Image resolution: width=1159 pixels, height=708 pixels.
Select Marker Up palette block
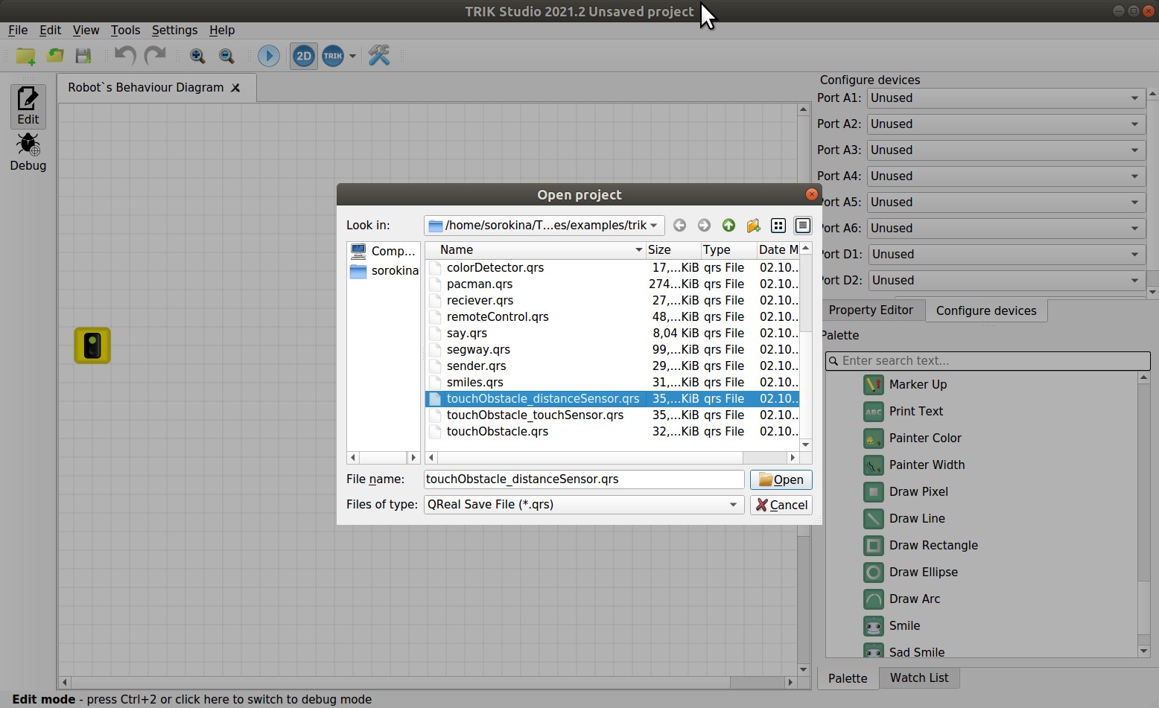(x=905, y=385)
